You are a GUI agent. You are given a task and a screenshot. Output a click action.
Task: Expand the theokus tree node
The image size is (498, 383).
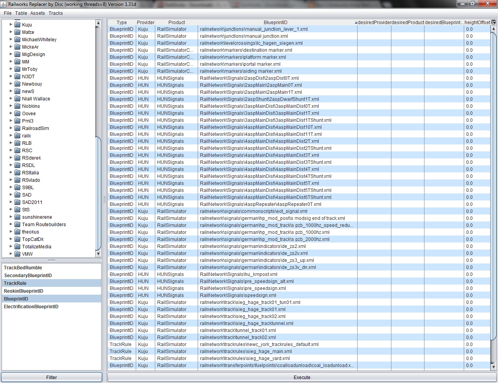(11, 232)
